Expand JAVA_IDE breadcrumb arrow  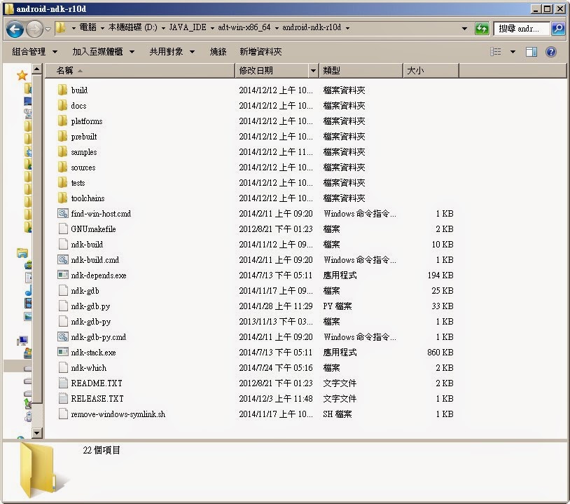coord(212,28)
